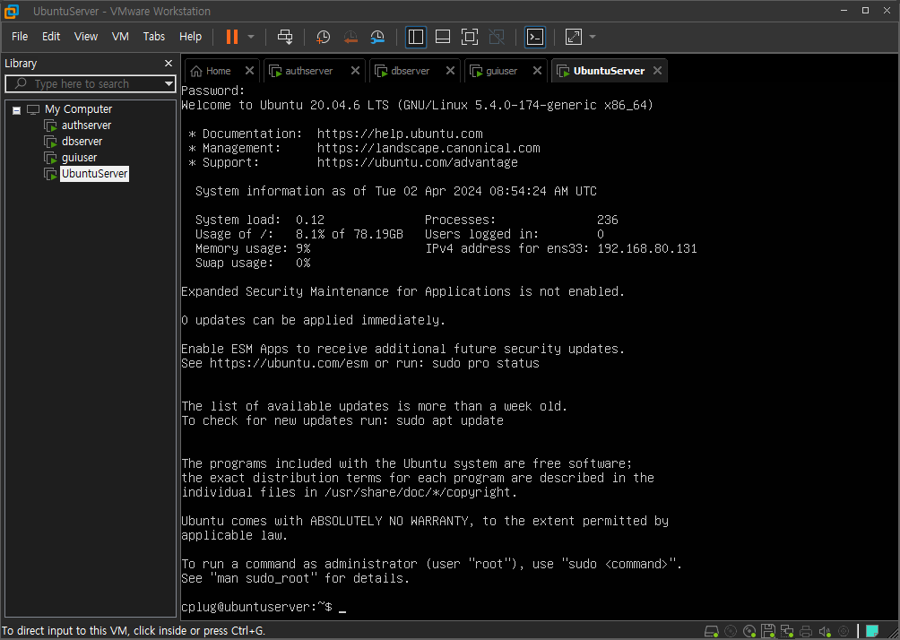Click the https://ubuntu.com/advantage text
Image resolution: width=900 pixels, height=640 pixels.
pos(418,162)
